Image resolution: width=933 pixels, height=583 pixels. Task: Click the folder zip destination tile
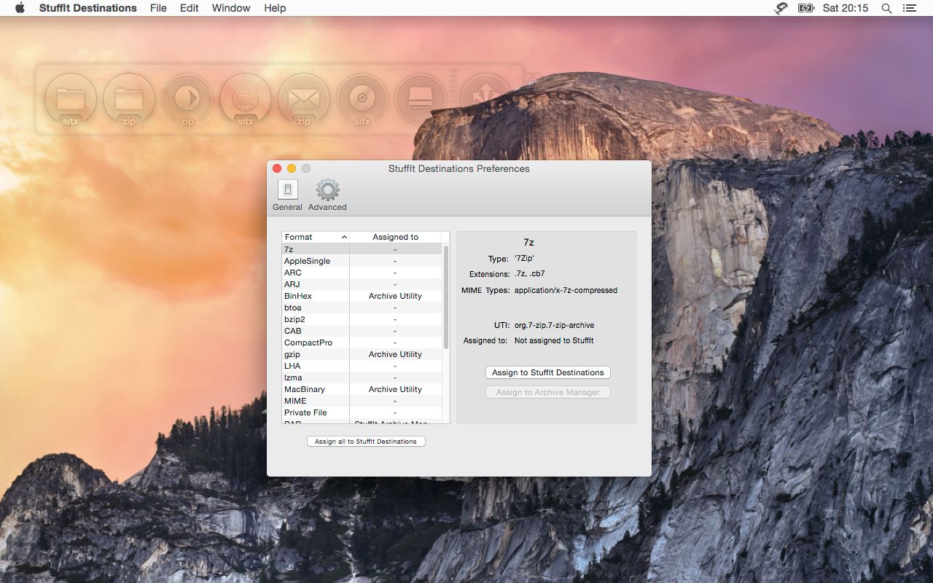click(129, 99)
